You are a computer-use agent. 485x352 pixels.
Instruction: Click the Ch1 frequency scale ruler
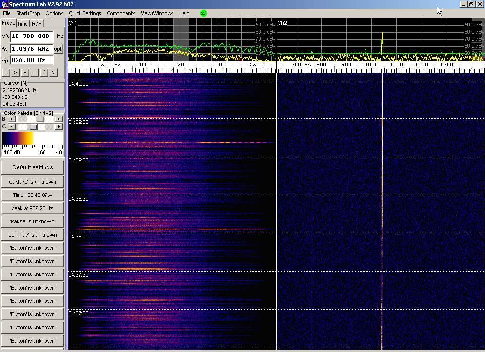click(171, 67)
